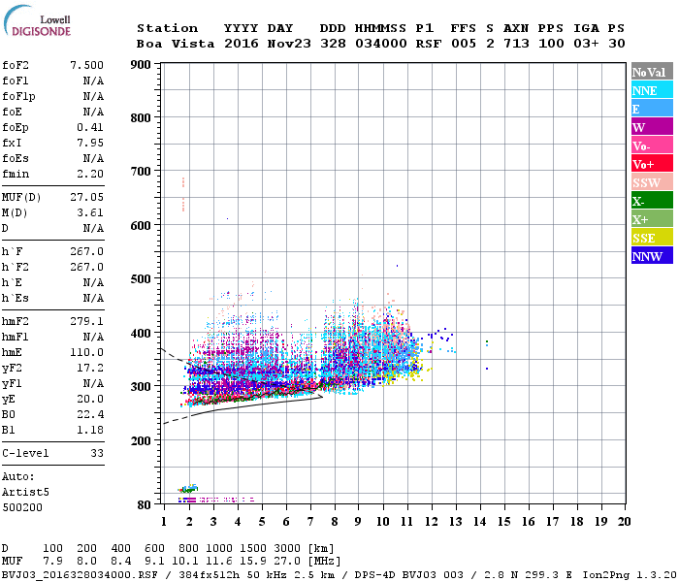The image size is (679, 582).
Task: Click the IGA value 03+
Action: pyautogui.click(x=586, y=44)
